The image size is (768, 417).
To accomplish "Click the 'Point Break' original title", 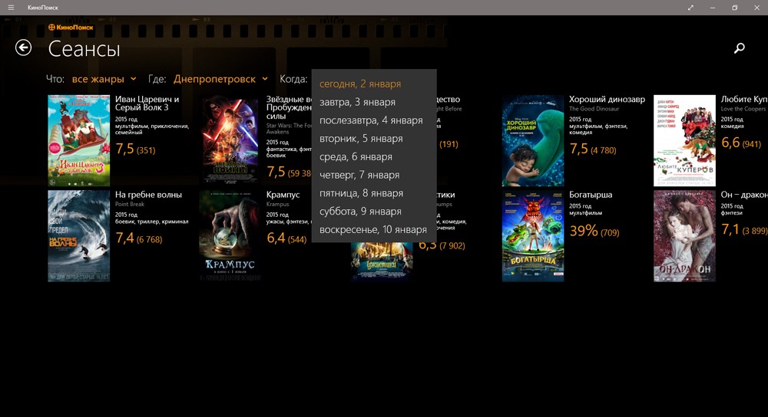I will click(x=130, y=204).
